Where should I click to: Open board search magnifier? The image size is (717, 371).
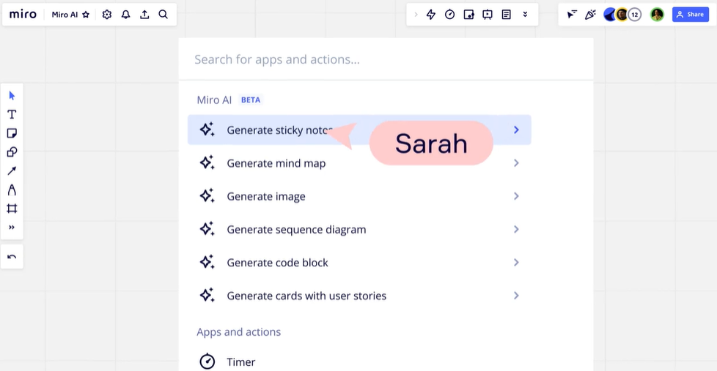pyautogui.click(x=163, y=15)
